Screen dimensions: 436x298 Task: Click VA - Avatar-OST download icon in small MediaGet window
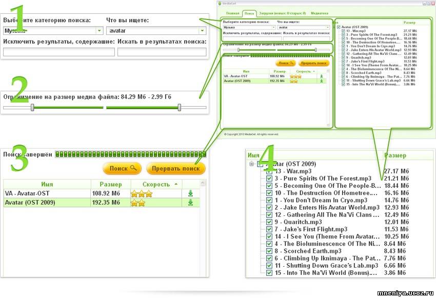point(322,76)
